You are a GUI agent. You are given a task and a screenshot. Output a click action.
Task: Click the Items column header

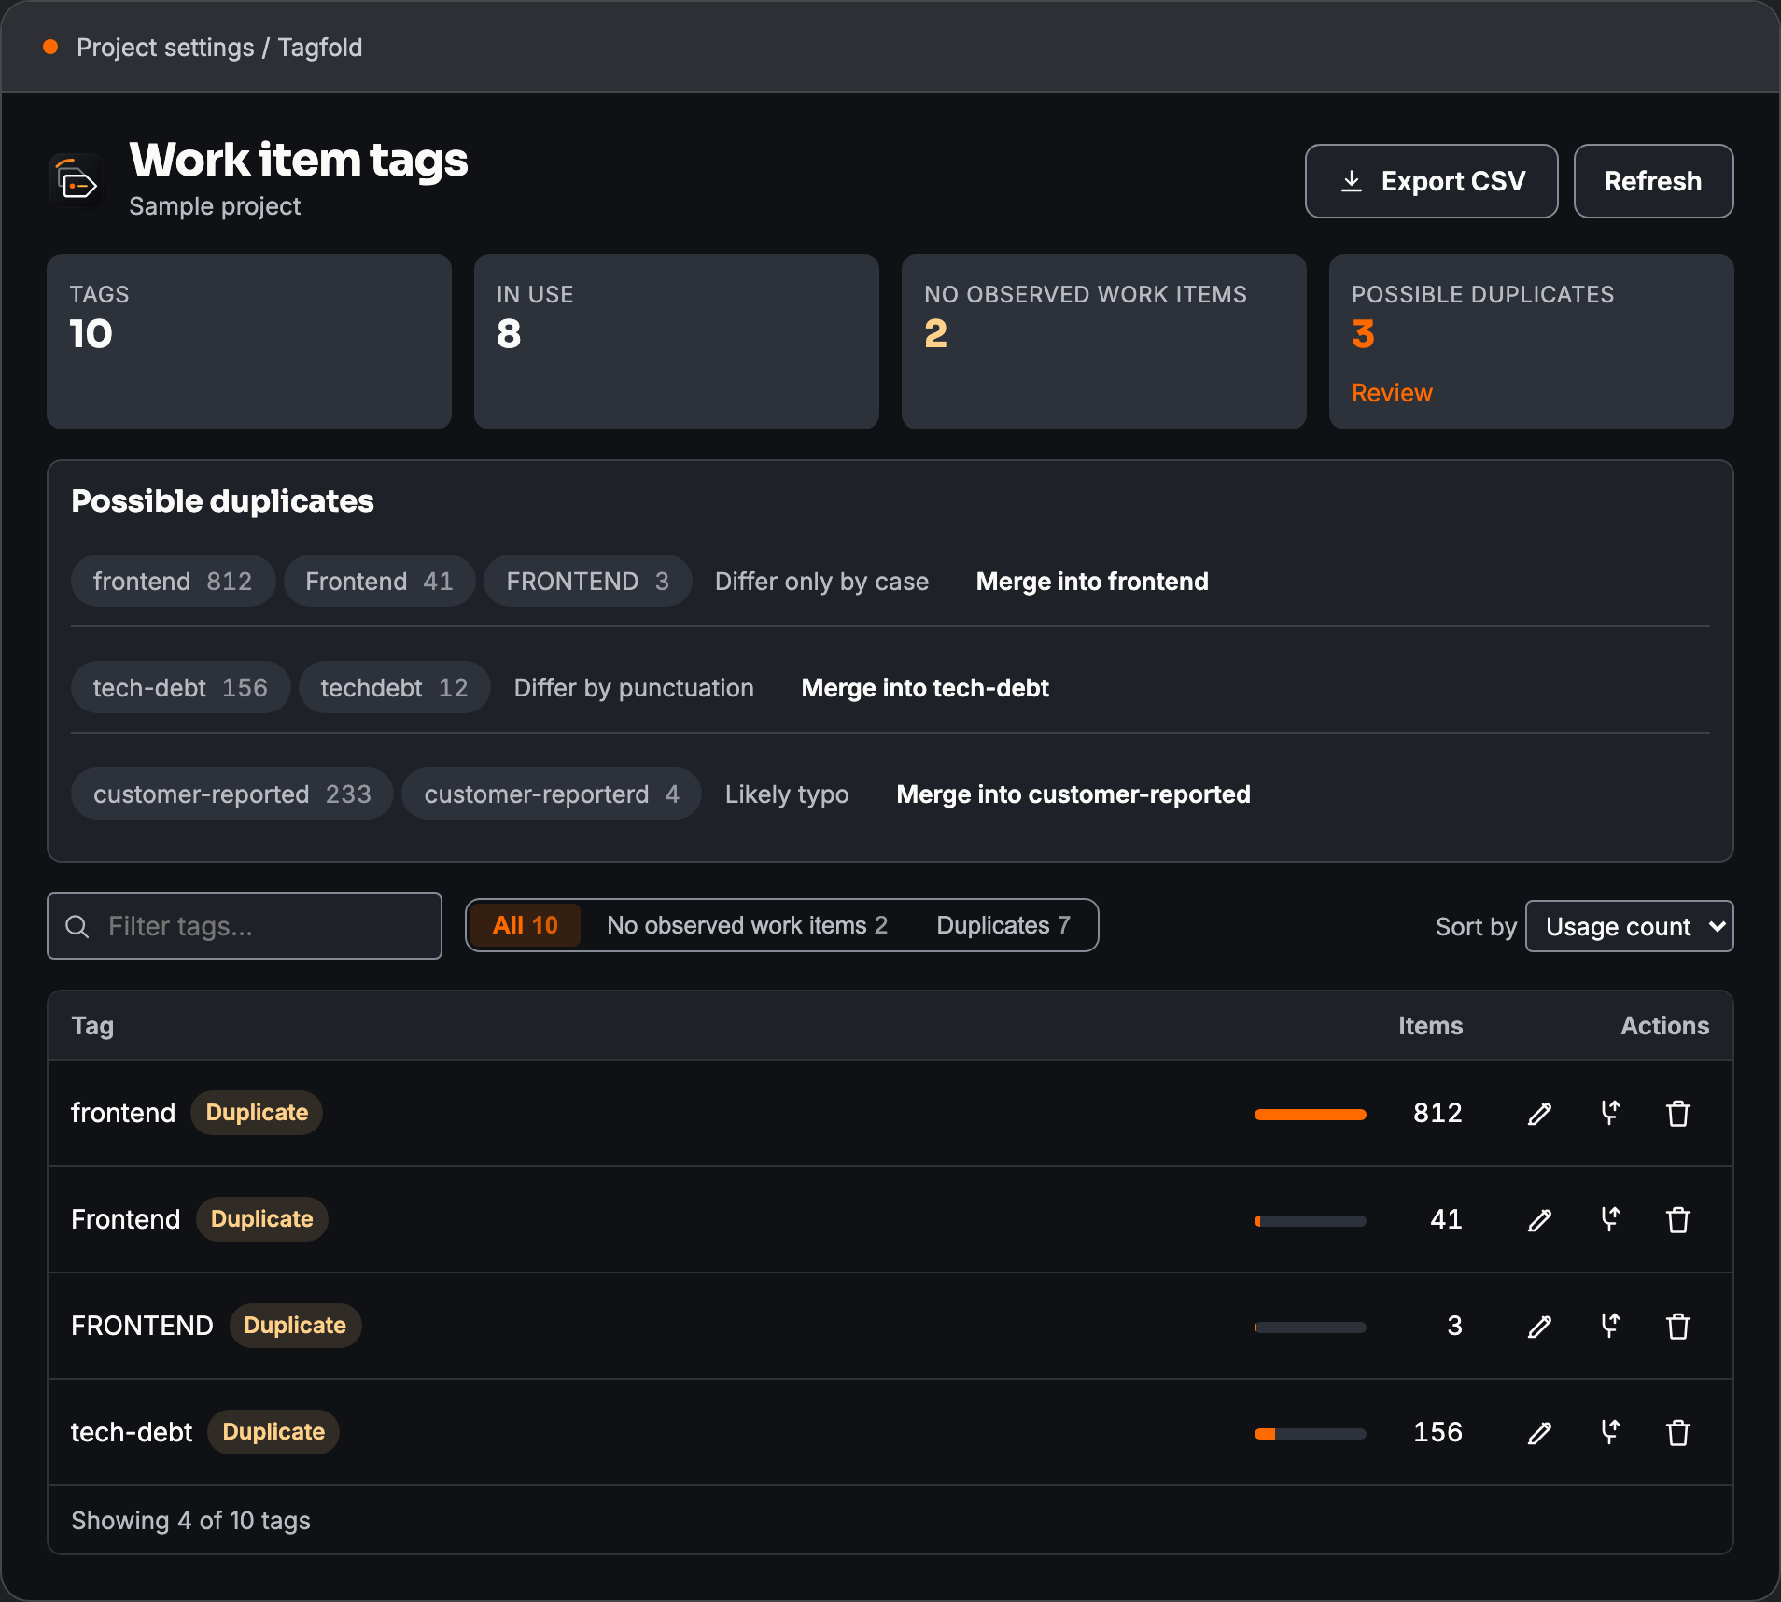(x=1430, y=1026)
